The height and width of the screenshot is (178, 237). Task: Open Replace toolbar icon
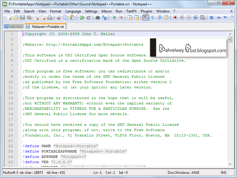pyautogui.click(x=105, y=18)
